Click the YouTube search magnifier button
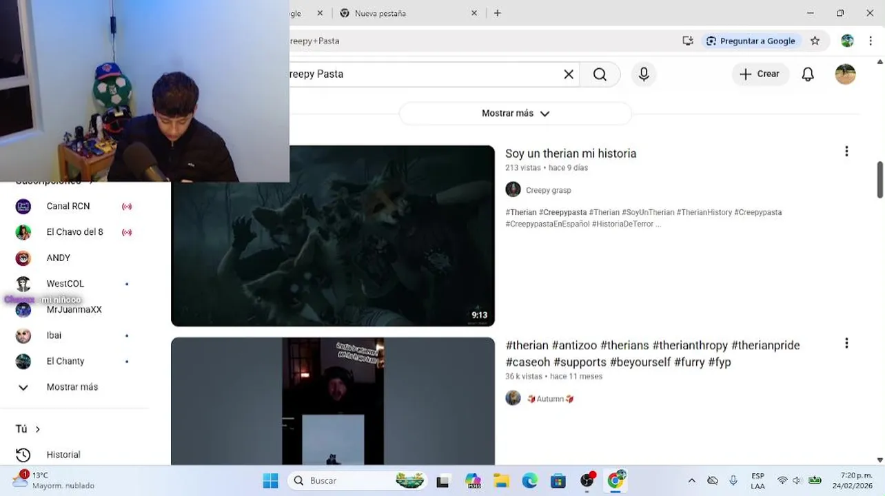The image size is (885, 496). pyautogui.click(x=600, y=74)
